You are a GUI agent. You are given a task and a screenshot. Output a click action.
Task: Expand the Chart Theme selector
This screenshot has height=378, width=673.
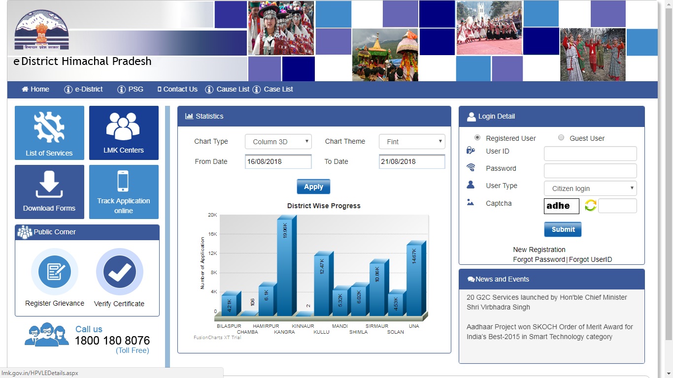pyautogui.click(x=412, y=141)
